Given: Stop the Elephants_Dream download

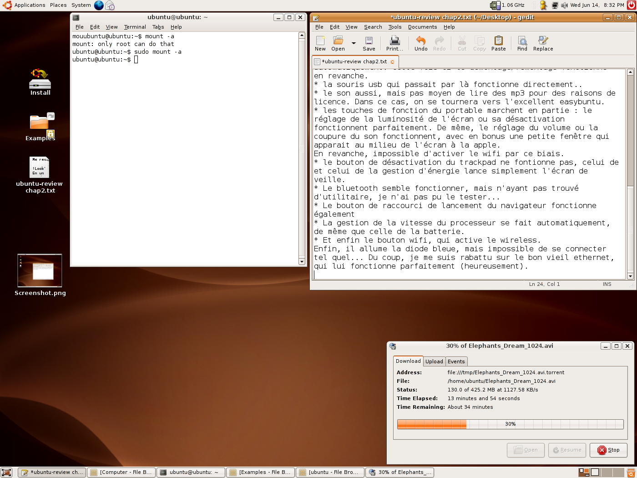Looking at the screenshot, I should [x=608, y=450].
